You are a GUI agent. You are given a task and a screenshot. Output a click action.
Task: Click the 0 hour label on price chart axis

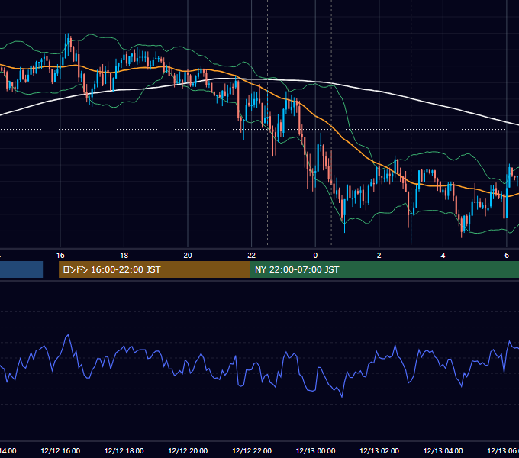click(315, 256)
